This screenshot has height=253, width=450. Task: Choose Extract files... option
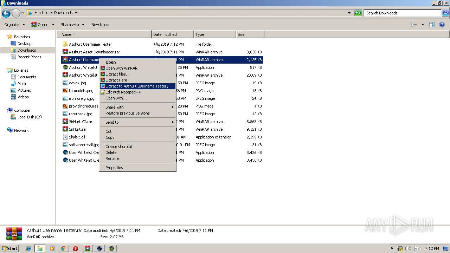137,74
